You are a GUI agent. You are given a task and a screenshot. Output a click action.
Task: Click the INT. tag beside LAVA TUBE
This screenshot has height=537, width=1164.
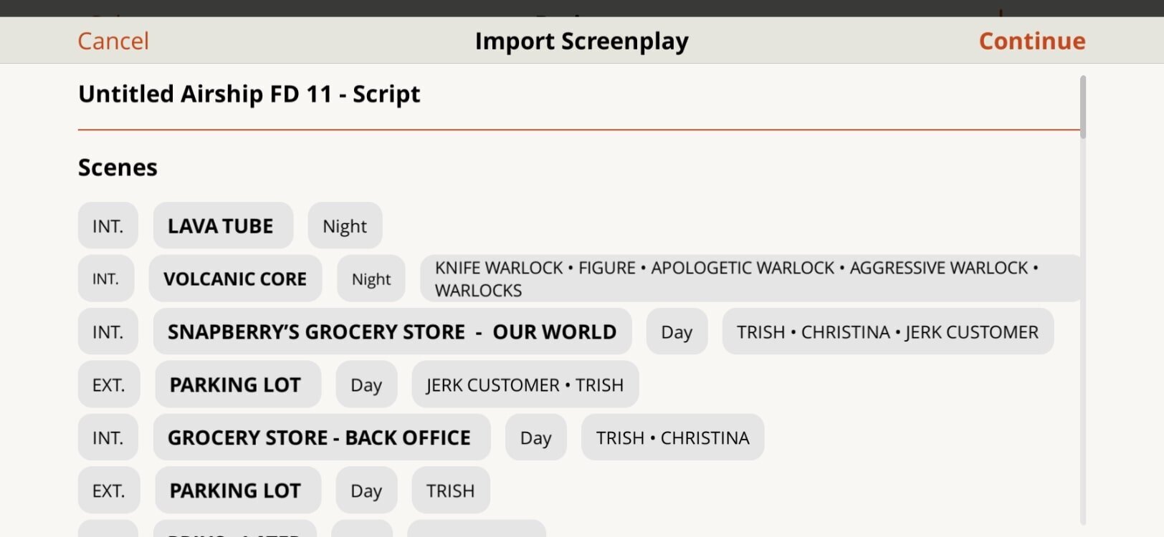108,226
